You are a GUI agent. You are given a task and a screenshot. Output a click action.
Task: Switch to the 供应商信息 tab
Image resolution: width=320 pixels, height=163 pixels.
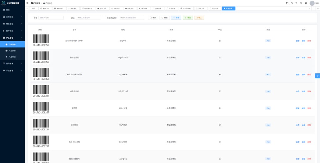click(87, 8)
